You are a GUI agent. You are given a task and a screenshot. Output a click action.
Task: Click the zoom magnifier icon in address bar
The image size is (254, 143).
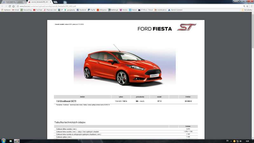(244, 6)
